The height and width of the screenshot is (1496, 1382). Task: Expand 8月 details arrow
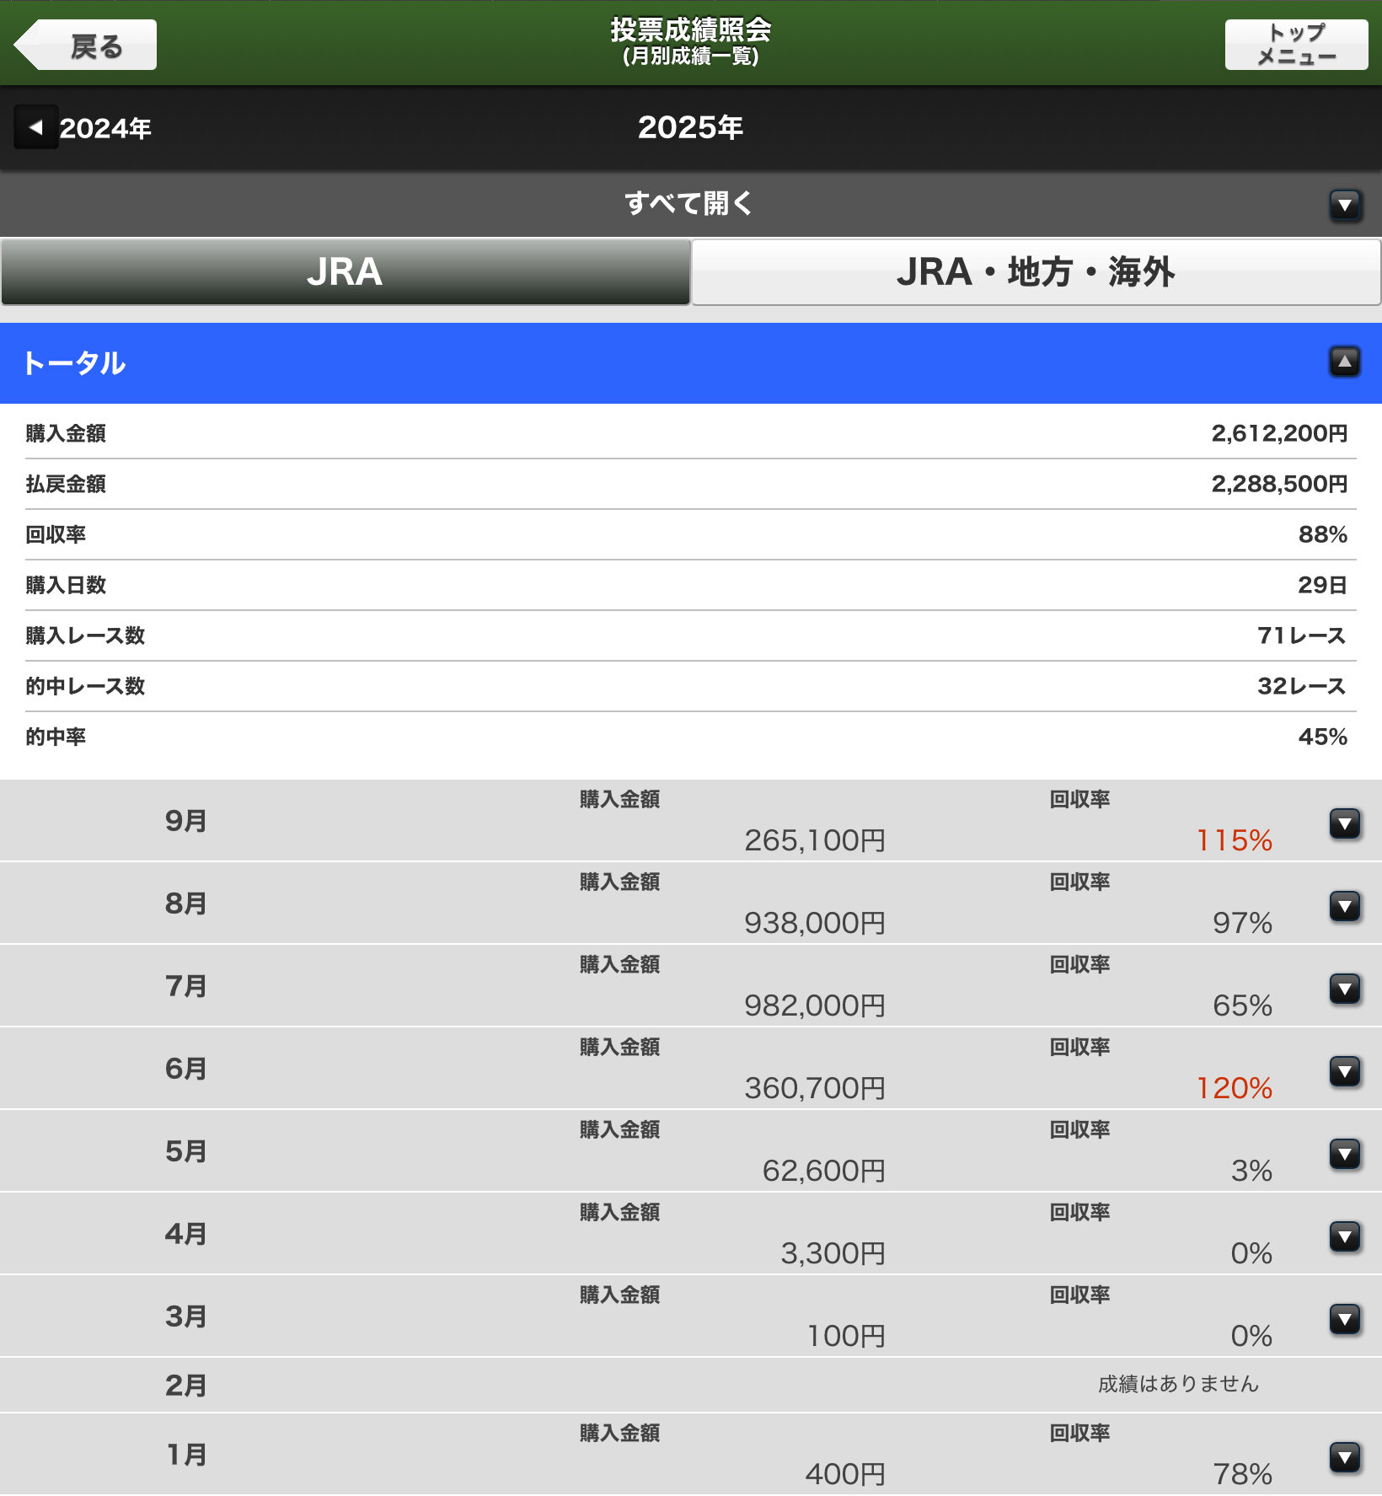[x=1345, y=906]
